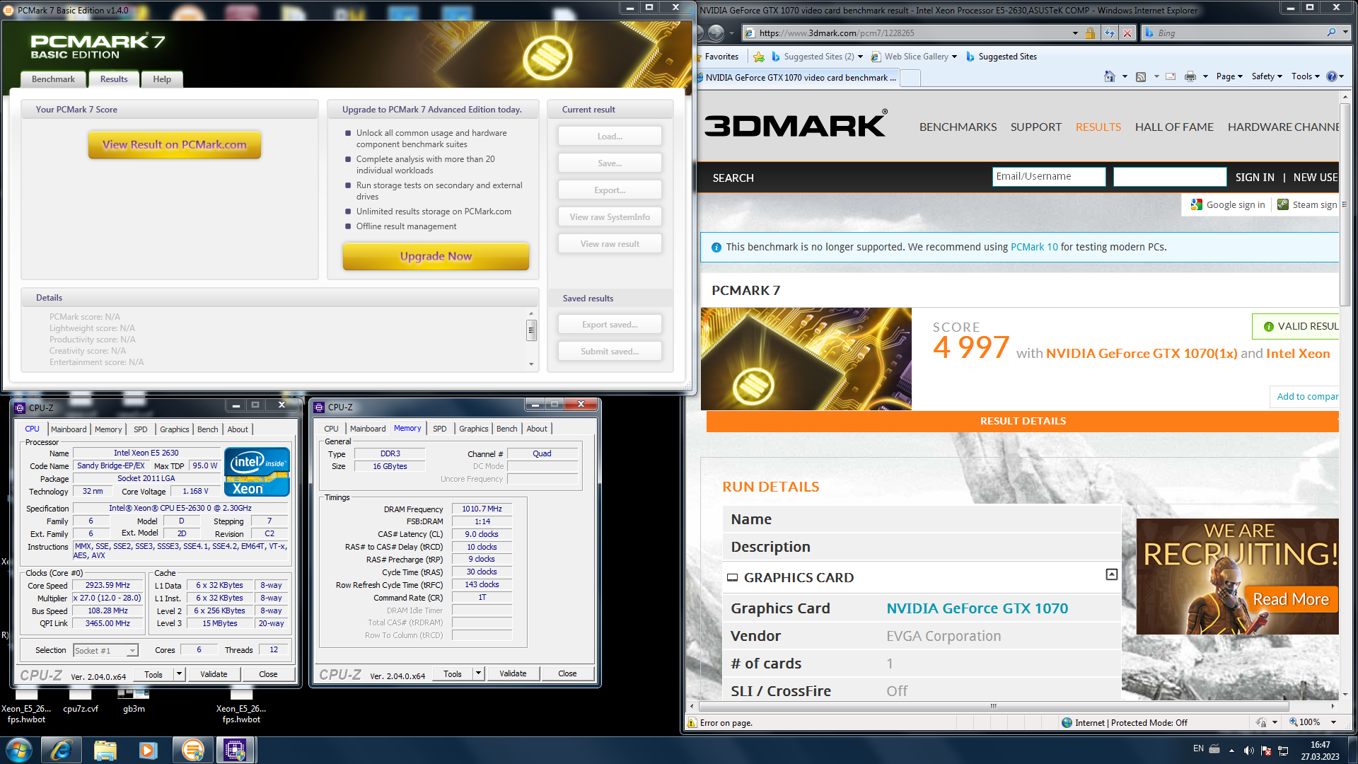The width and height of the screenshot is (1358, 764).
Task: Expand the Web Slice Gallery dropdown
Action: pos(954,57)
